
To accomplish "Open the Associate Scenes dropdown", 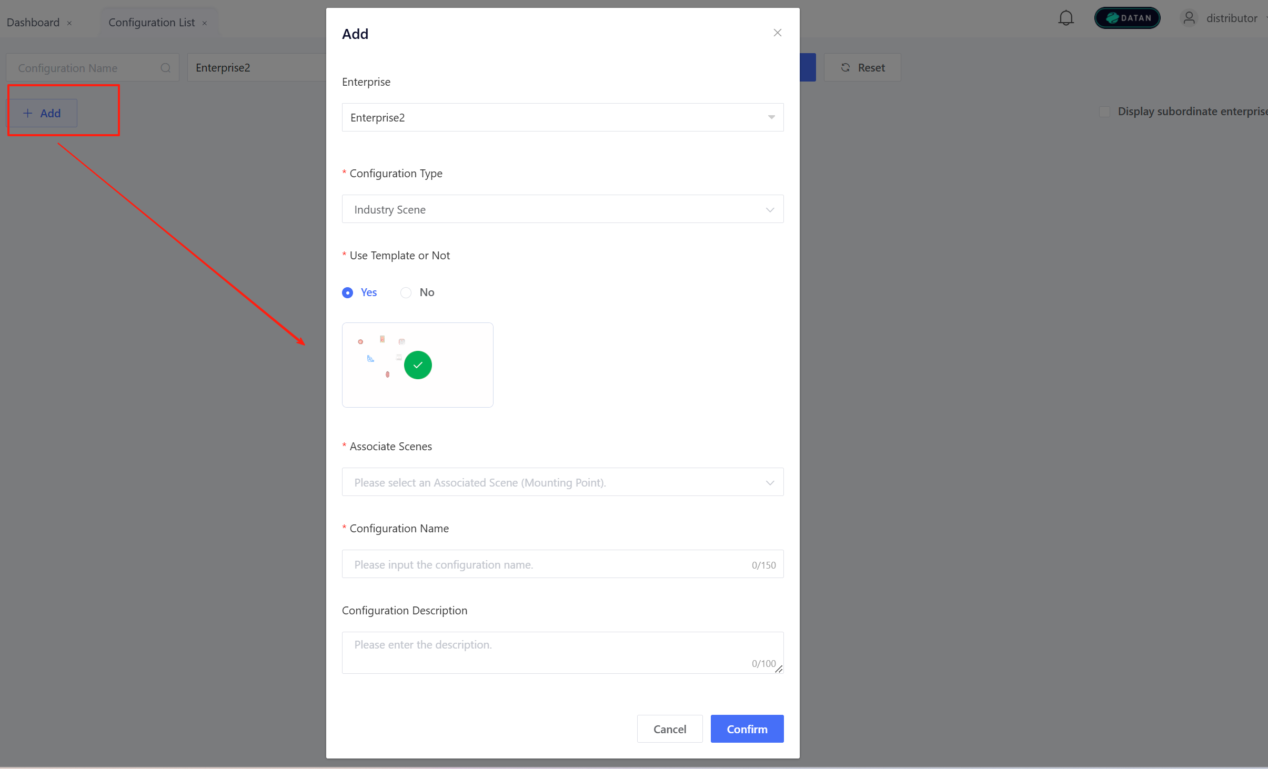I will pos(562,482).
